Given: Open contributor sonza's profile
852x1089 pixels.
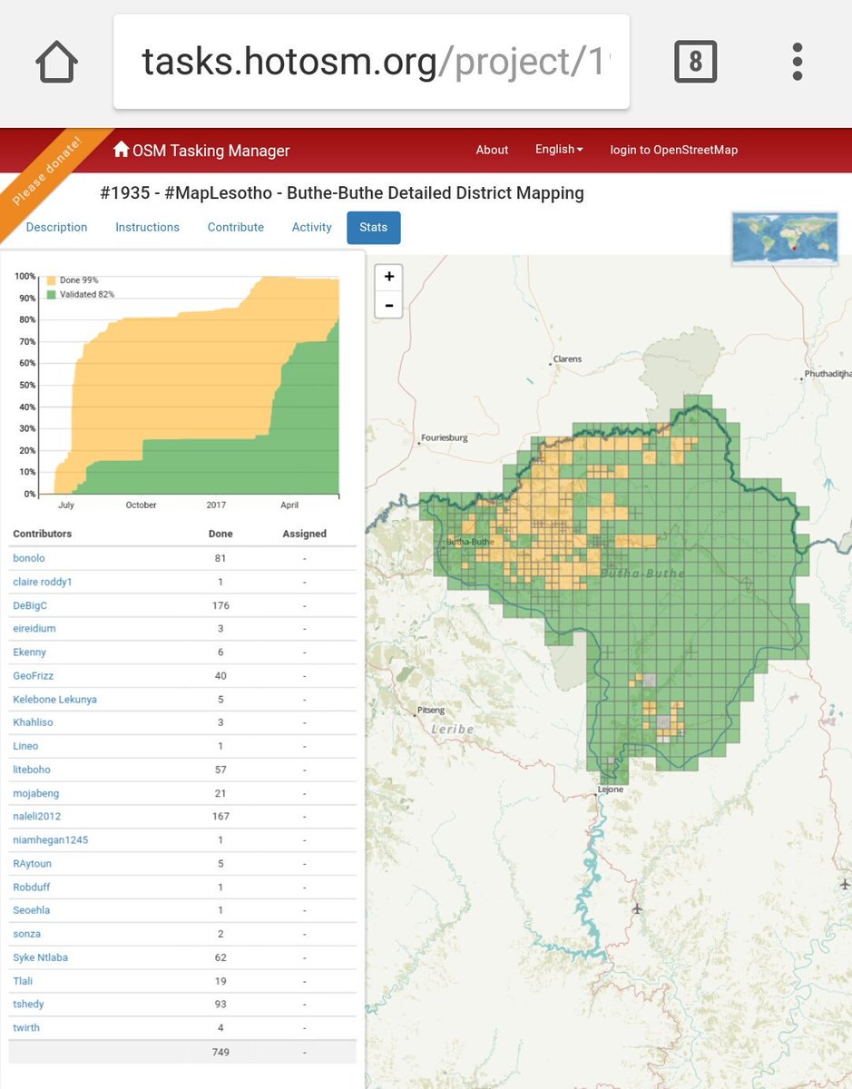Looking at the screenshot, I should click(26, 934).
